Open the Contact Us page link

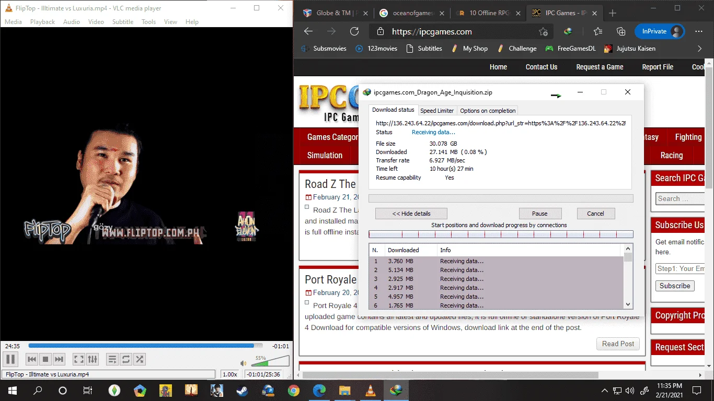542,67
